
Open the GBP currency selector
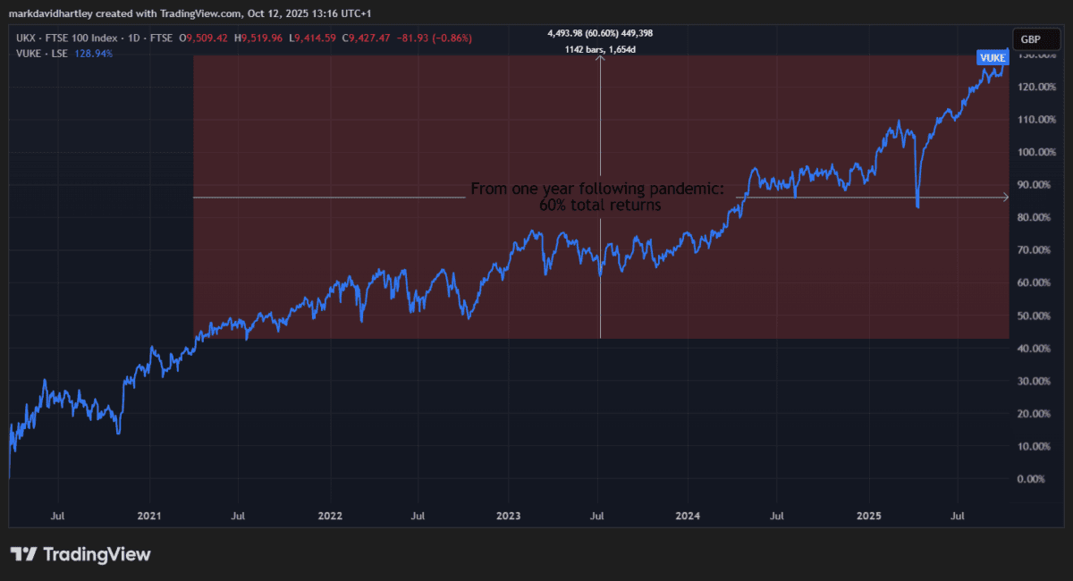click(1030, 39)
